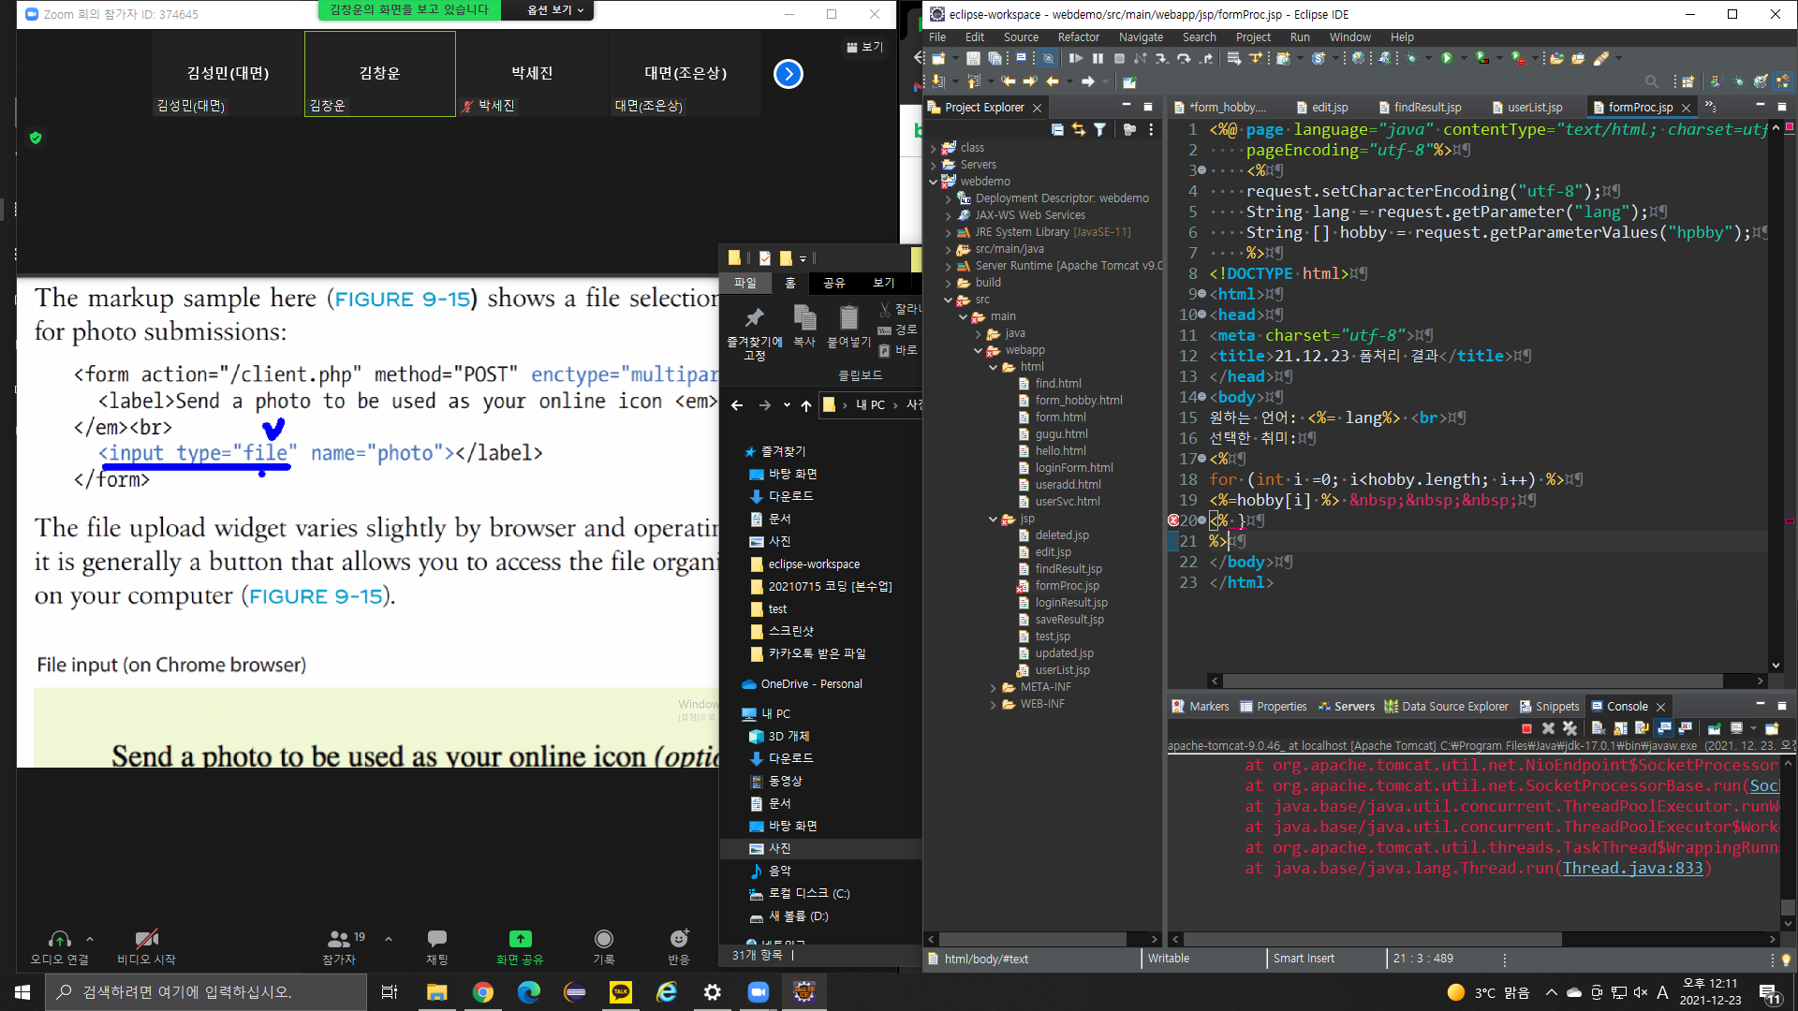This screenshot has height=1011, width=1798.
Task: Open Chrome from the Windows taskbar
Action: (483, 992)
